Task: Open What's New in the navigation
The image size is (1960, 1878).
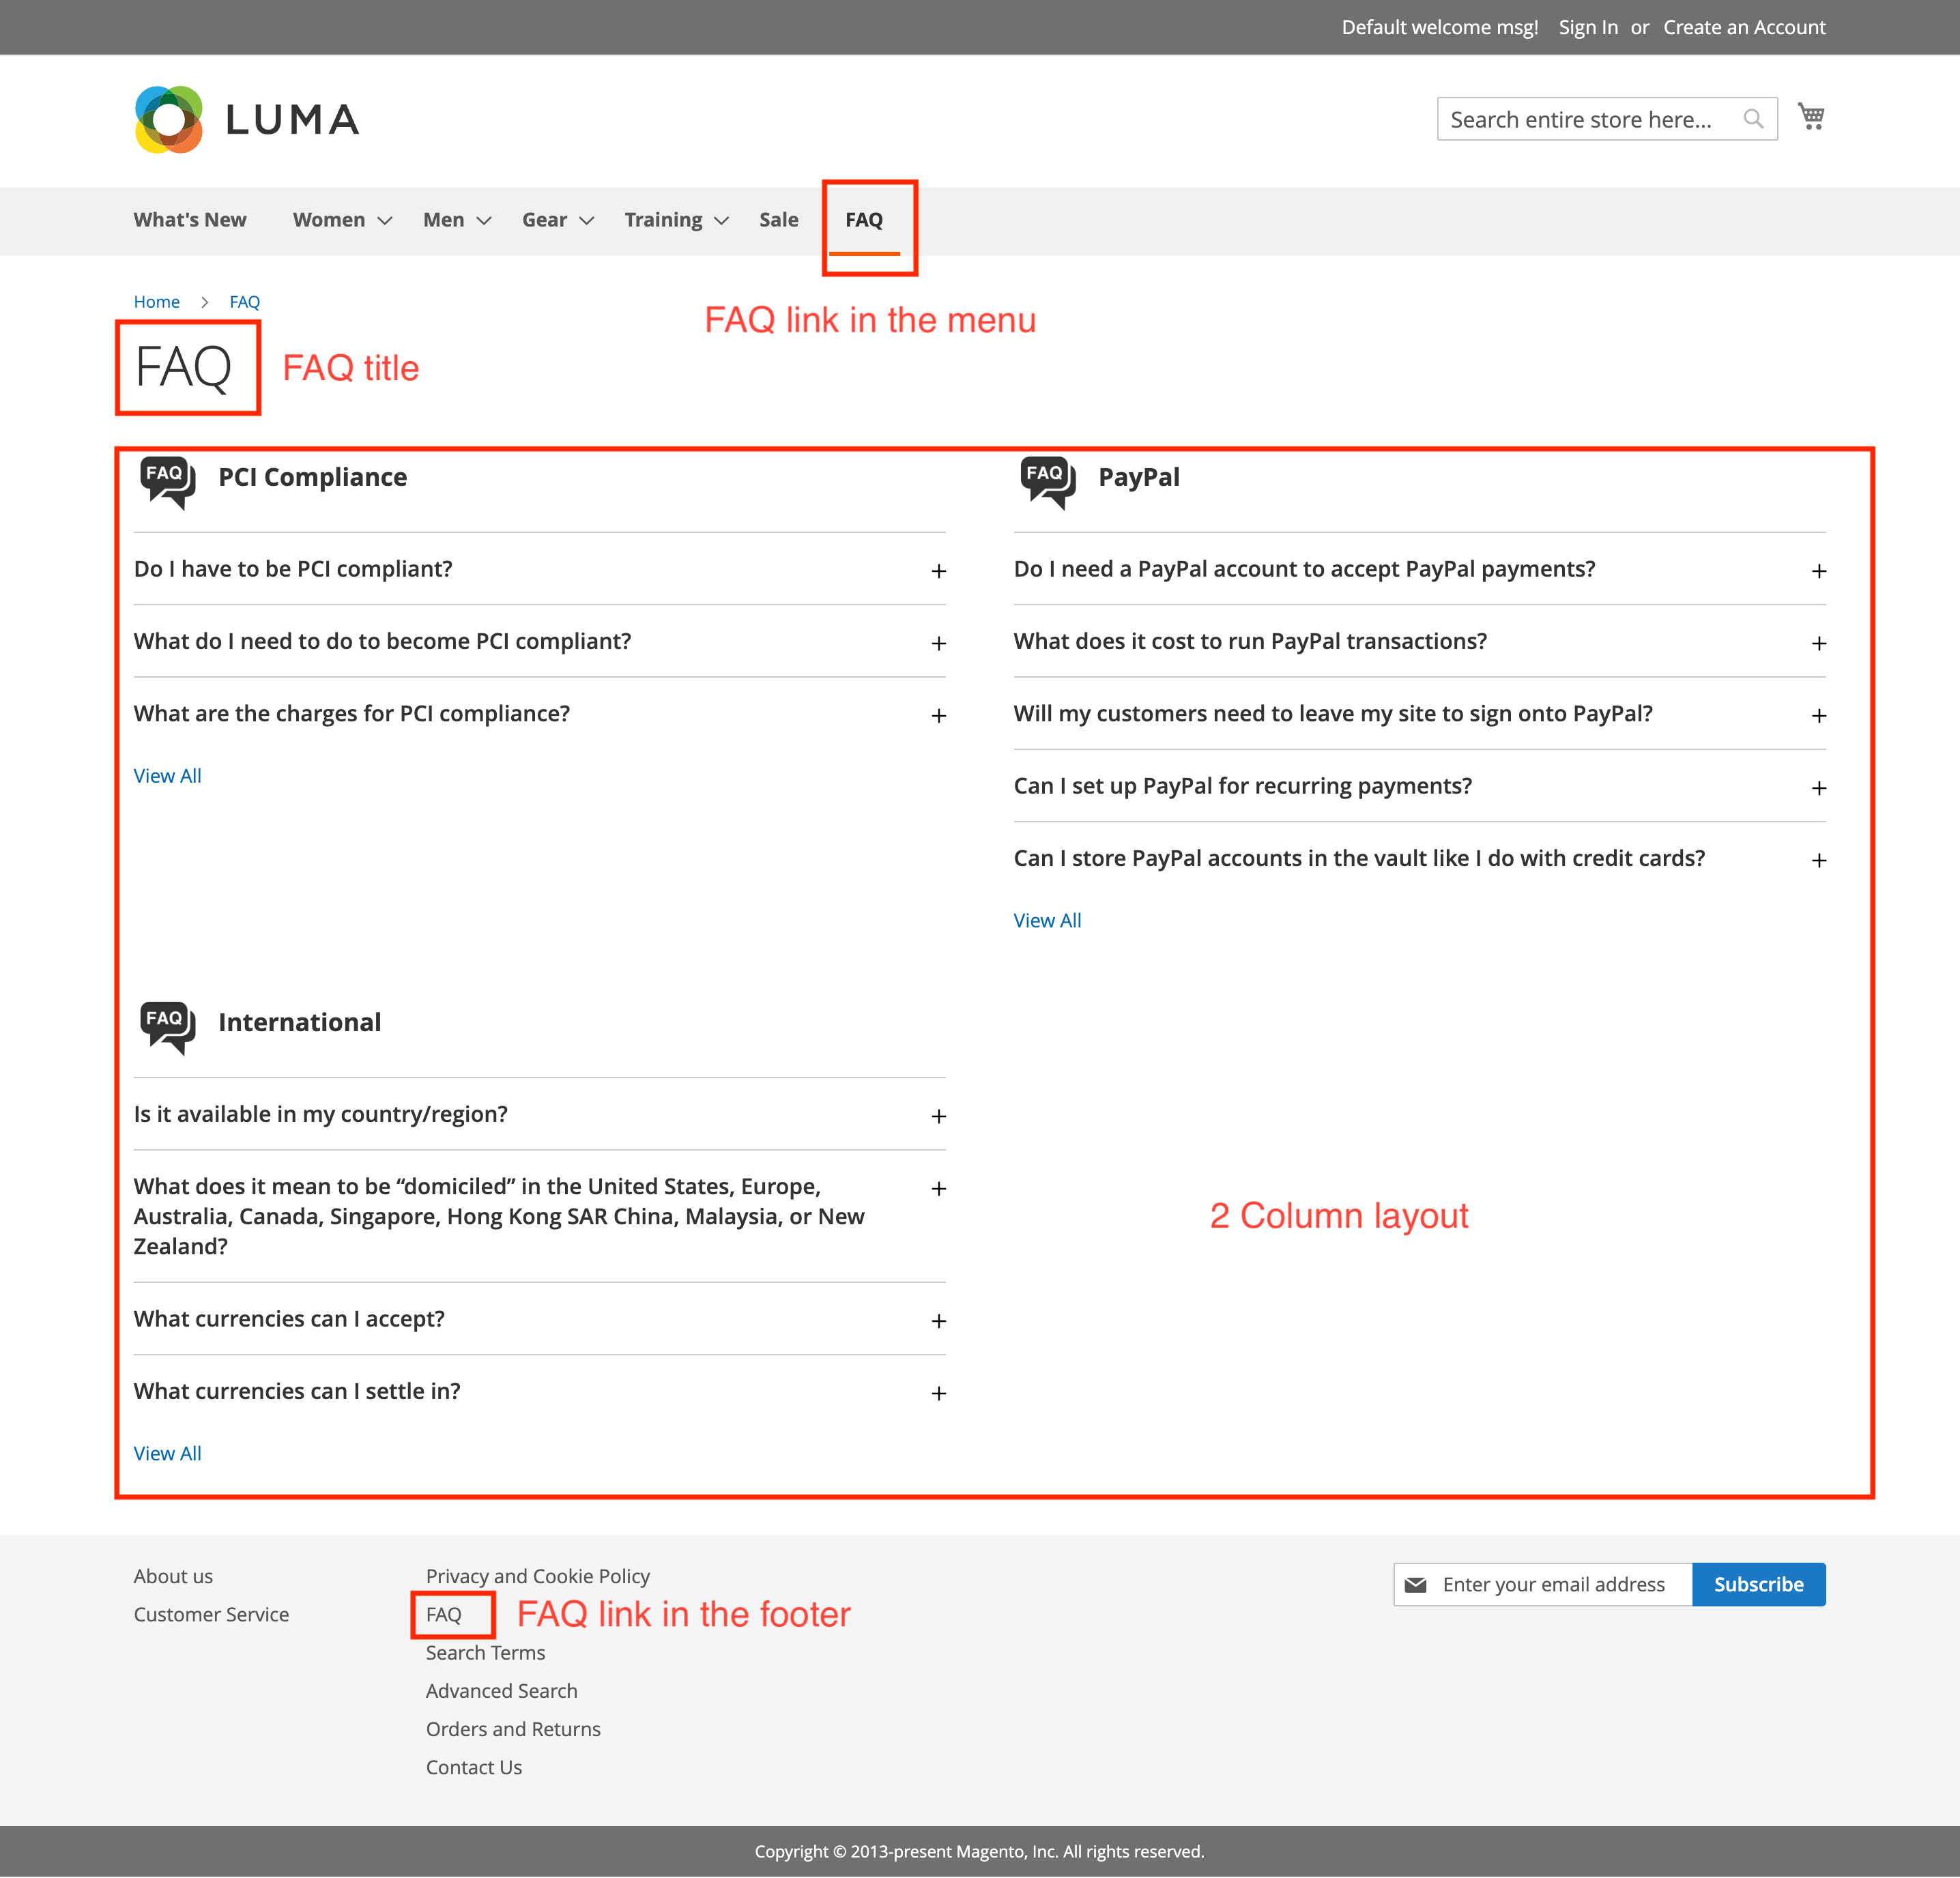Action: point(190,220)
